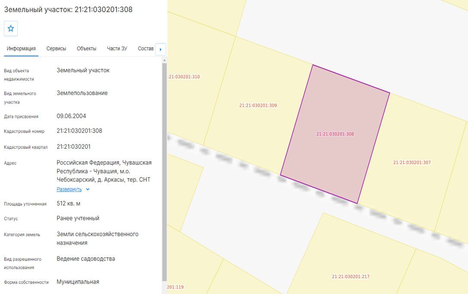Click the Земельный участок object type value
This screenshot has width=468, height=294.
coord(83,70)
